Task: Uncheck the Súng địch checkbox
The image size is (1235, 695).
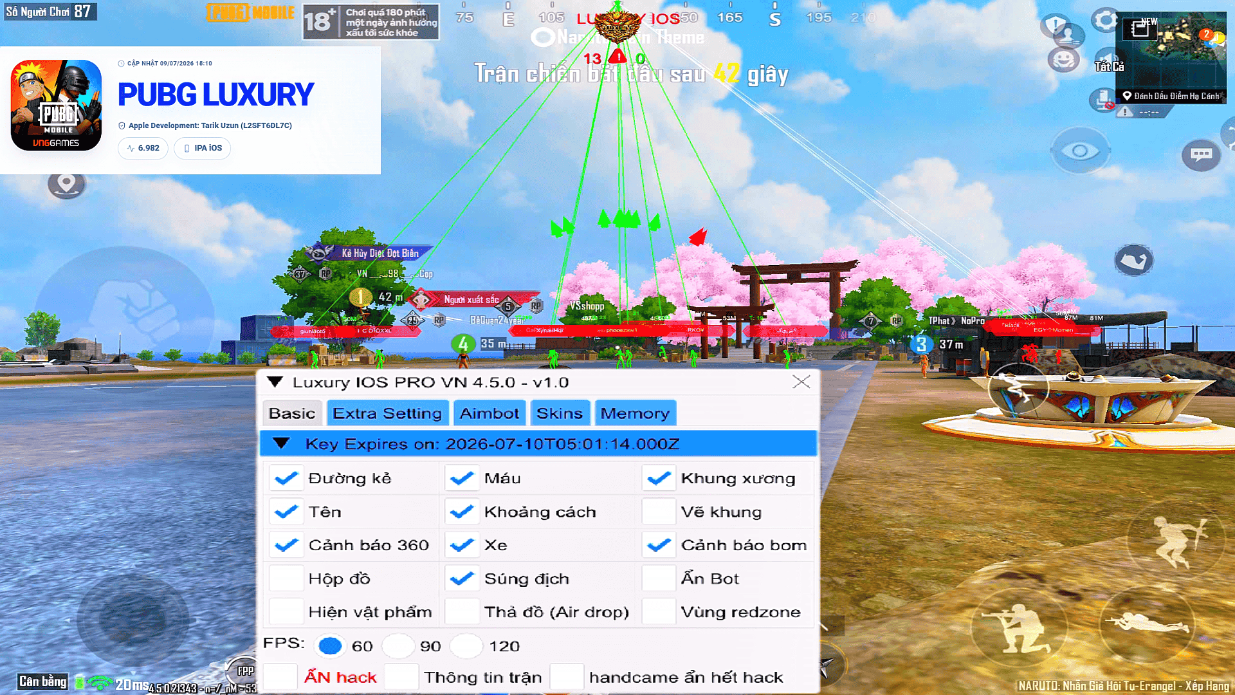Action: (462, 579)
